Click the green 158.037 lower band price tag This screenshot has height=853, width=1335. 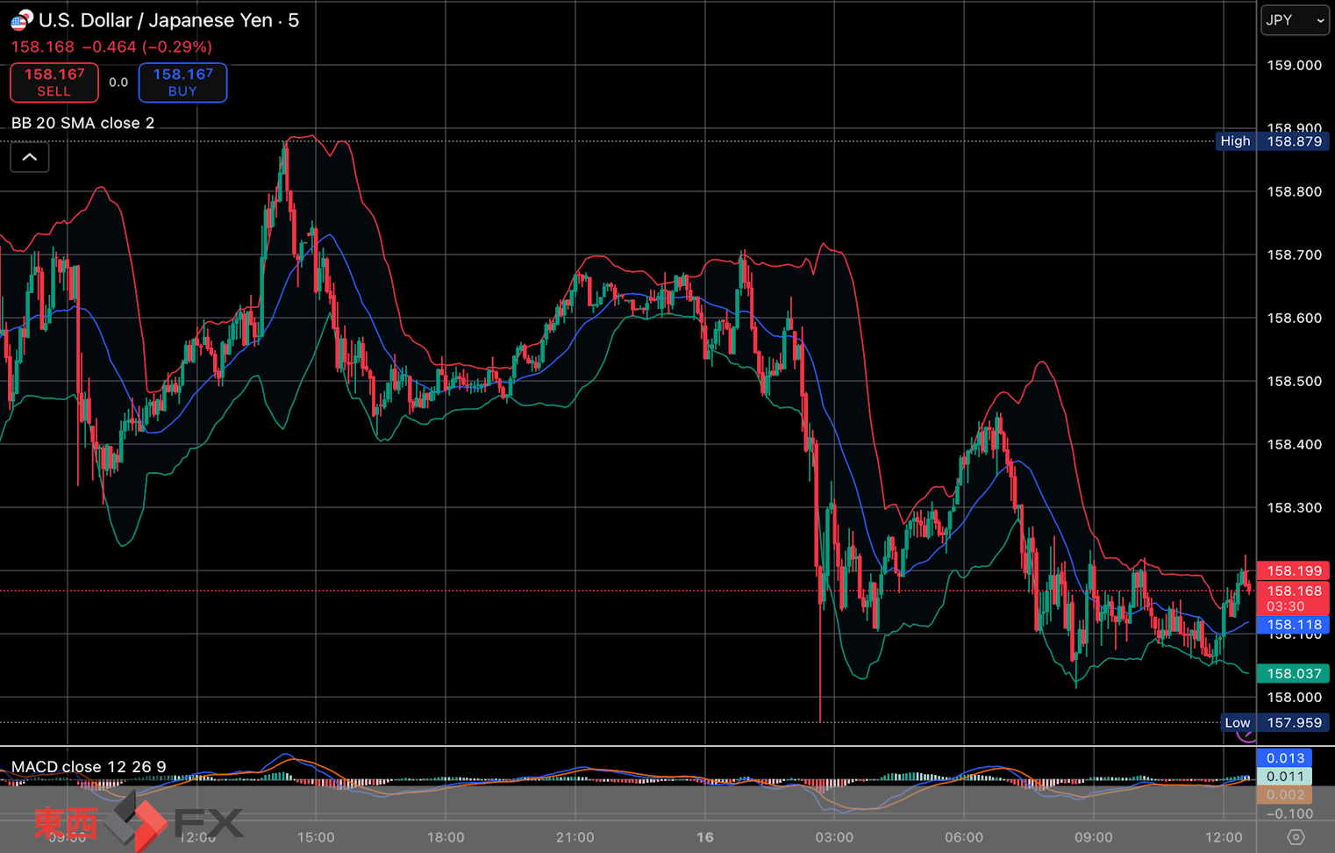pyautogui.click(x=1294, y=673)
